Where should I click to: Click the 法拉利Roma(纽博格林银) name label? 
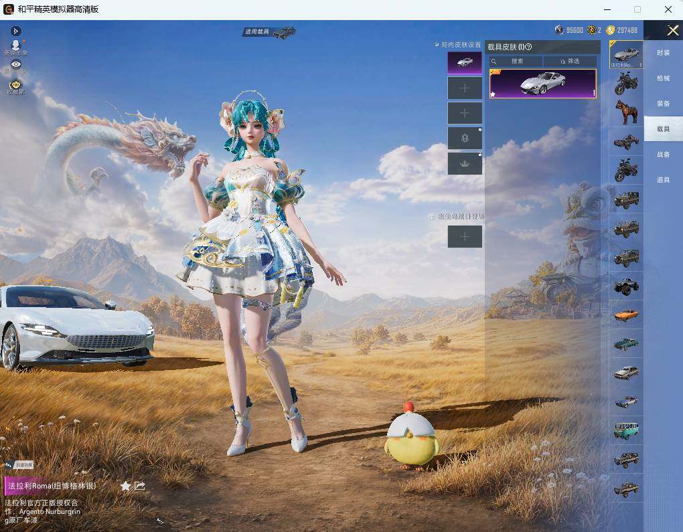[x=52, y=486]
